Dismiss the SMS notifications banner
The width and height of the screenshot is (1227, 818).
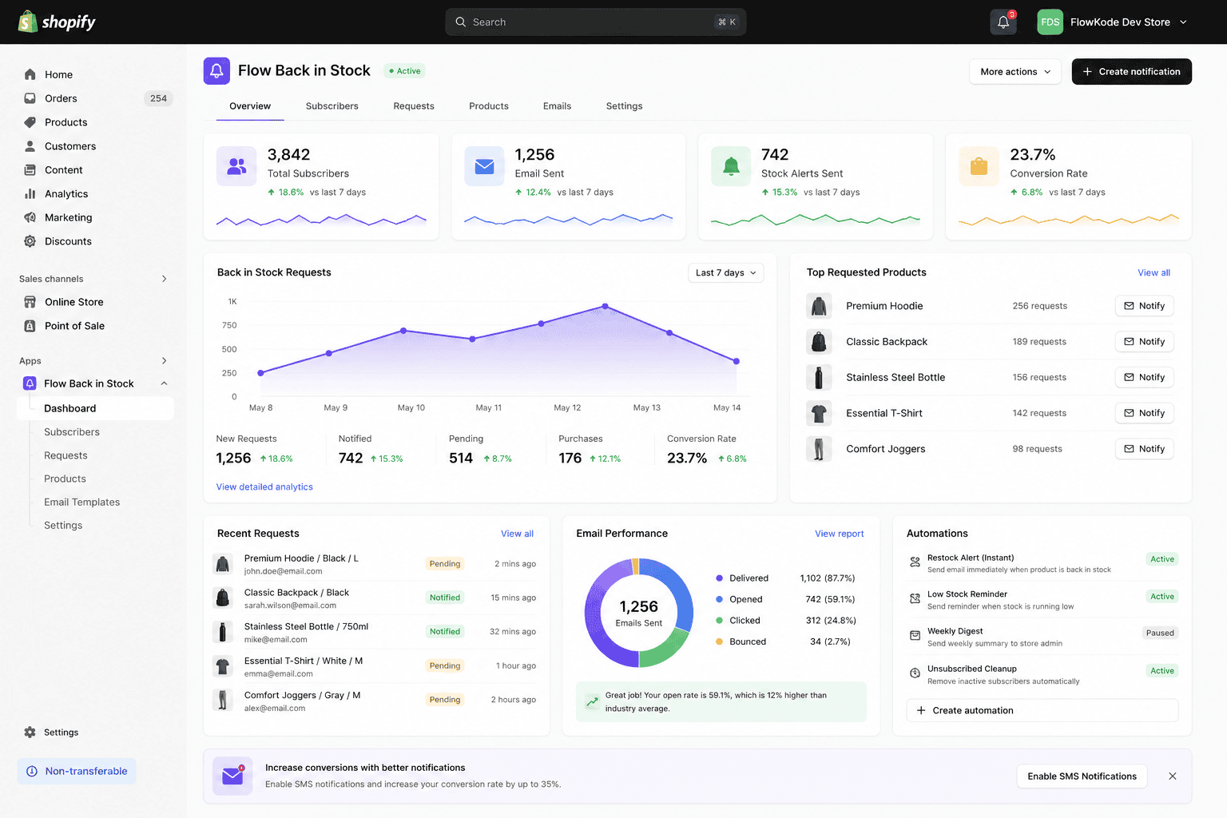[1173, 776]
